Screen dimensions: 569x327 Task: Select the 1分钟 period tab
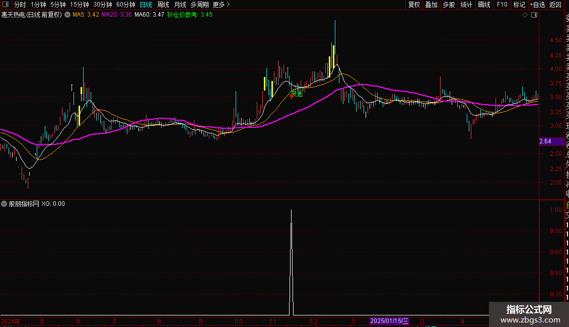(38, 5)
